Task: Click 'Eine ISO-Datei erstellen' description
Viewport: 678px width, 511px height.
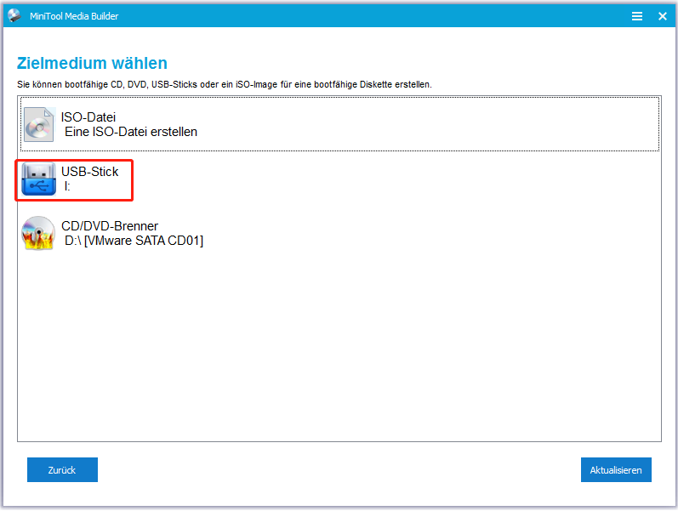Action: [x=131, y=132]
